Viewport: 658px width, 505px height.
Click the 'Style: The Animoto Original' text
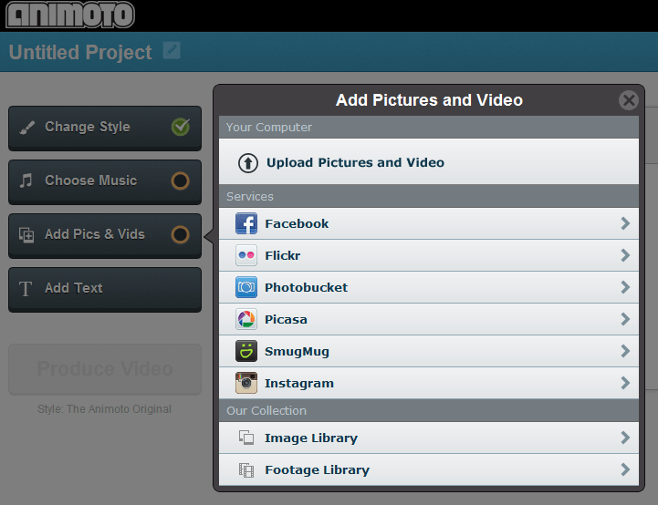point(104,409)
